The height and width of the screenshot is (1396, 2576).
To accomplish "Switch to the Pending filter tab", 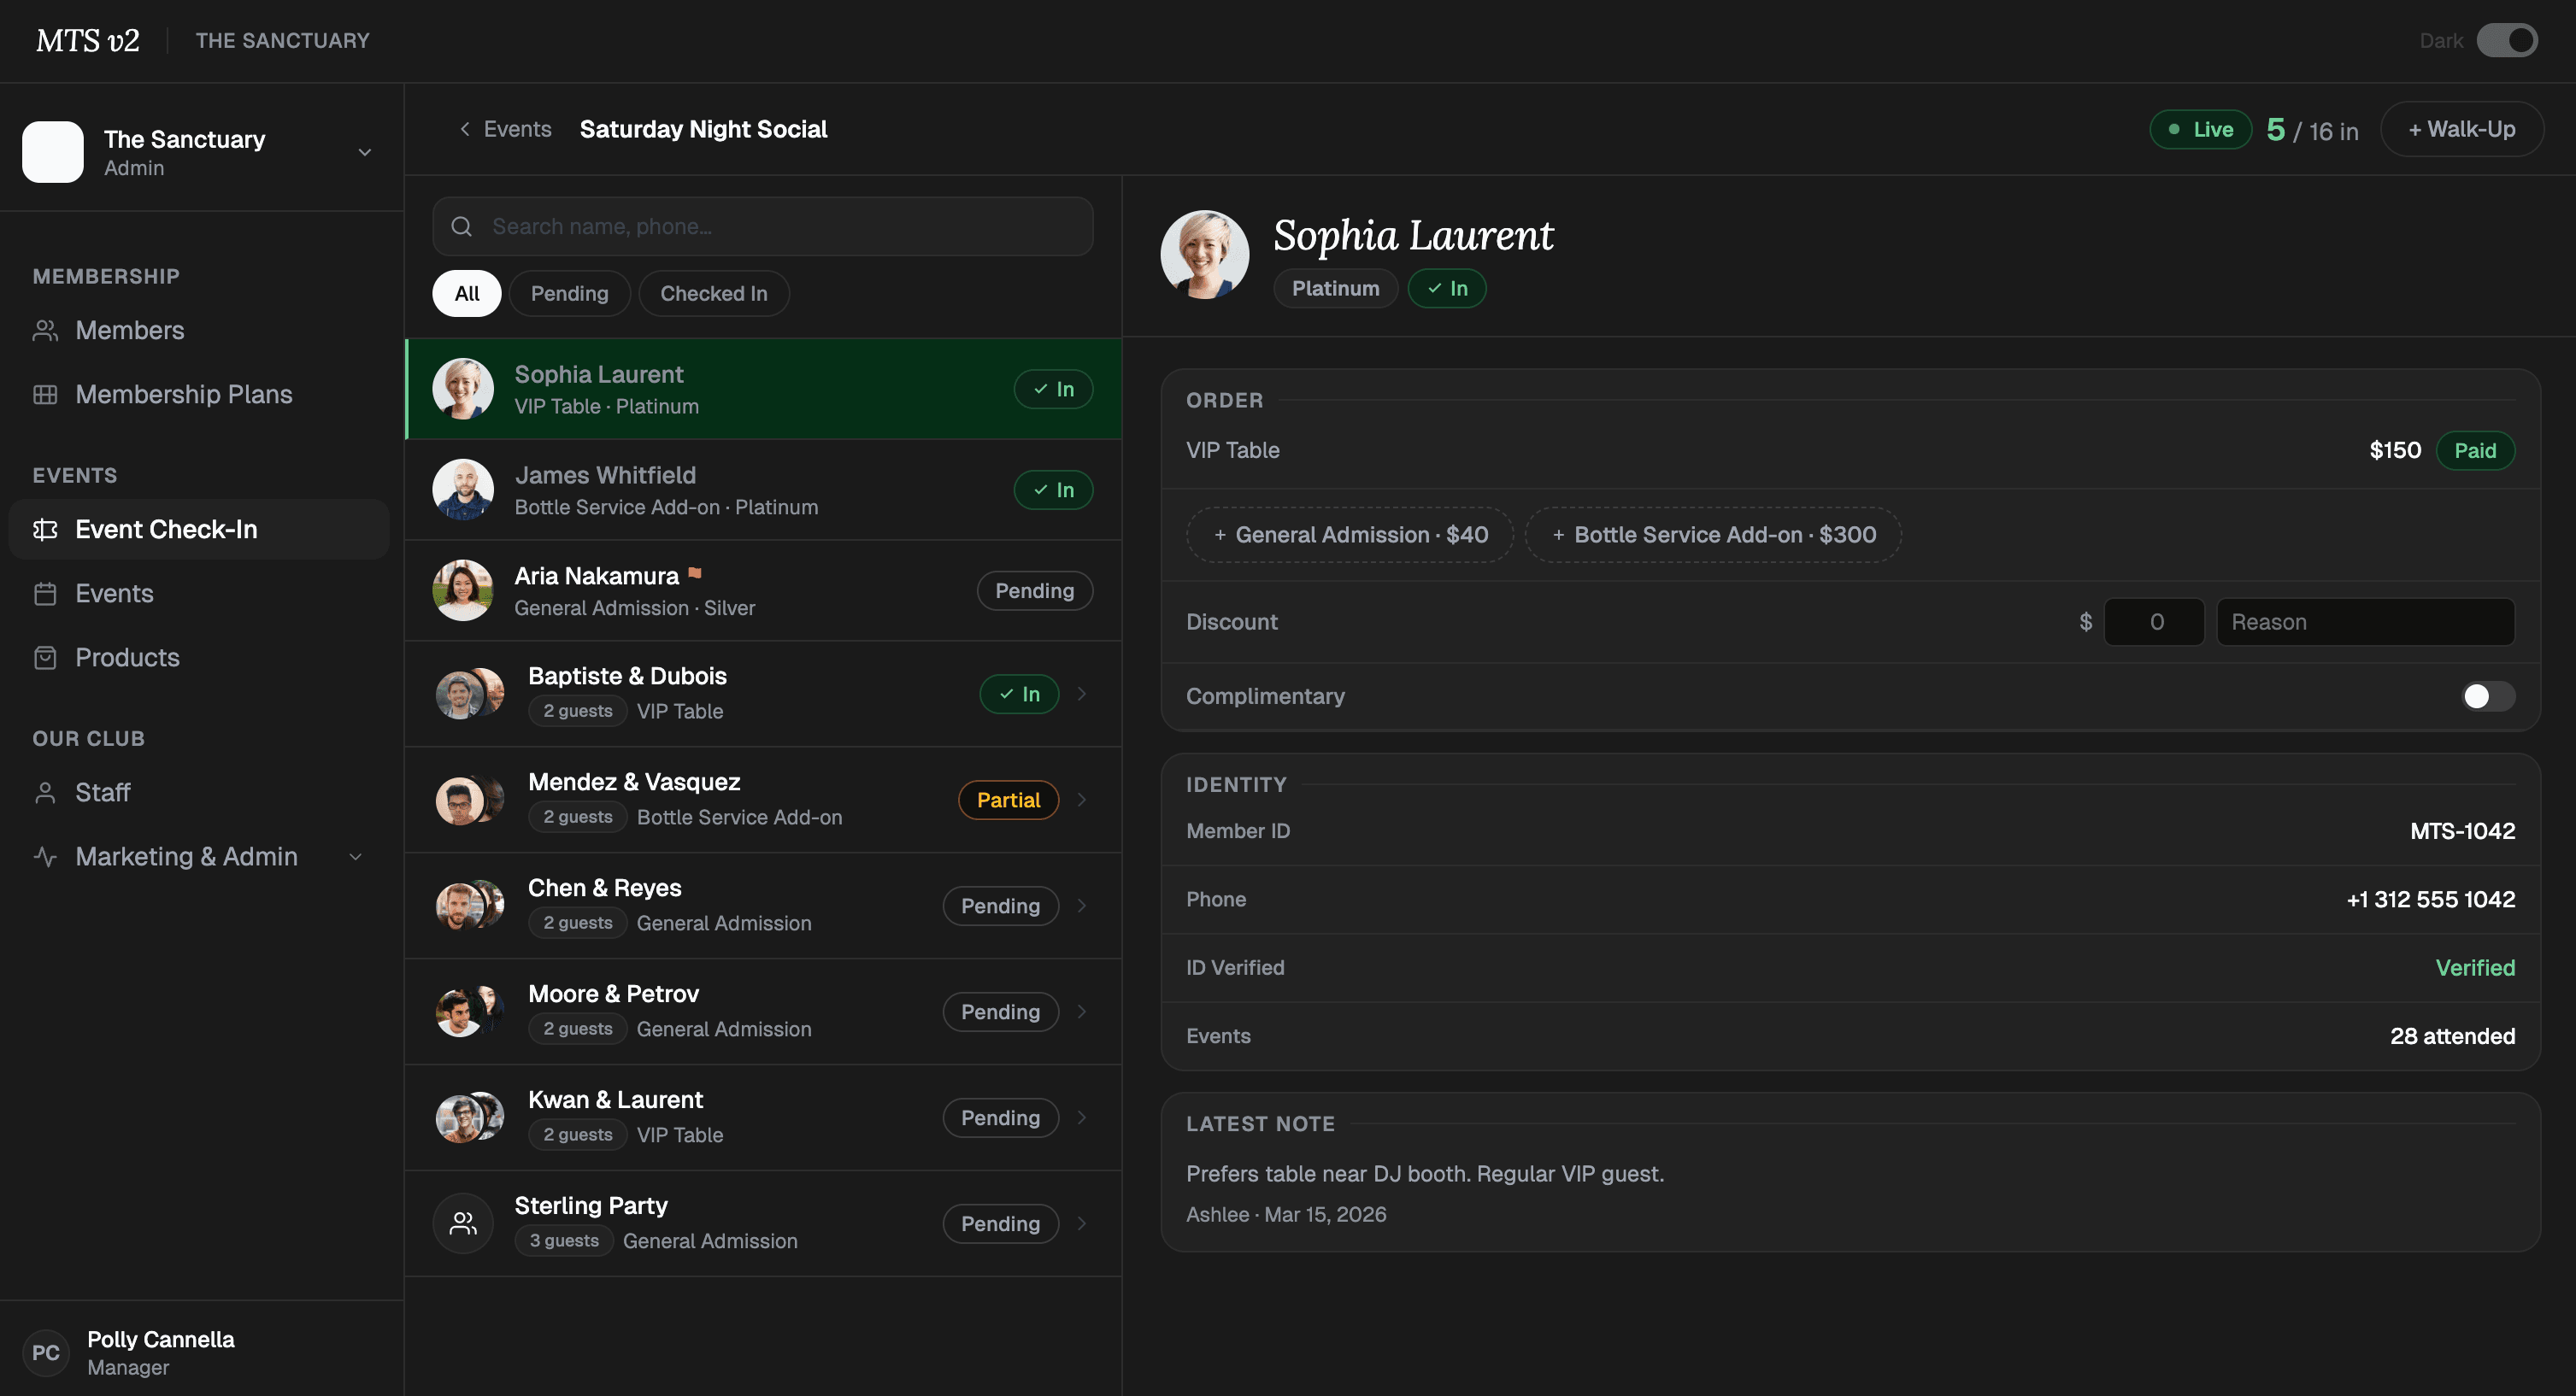I will pos(569,294).
